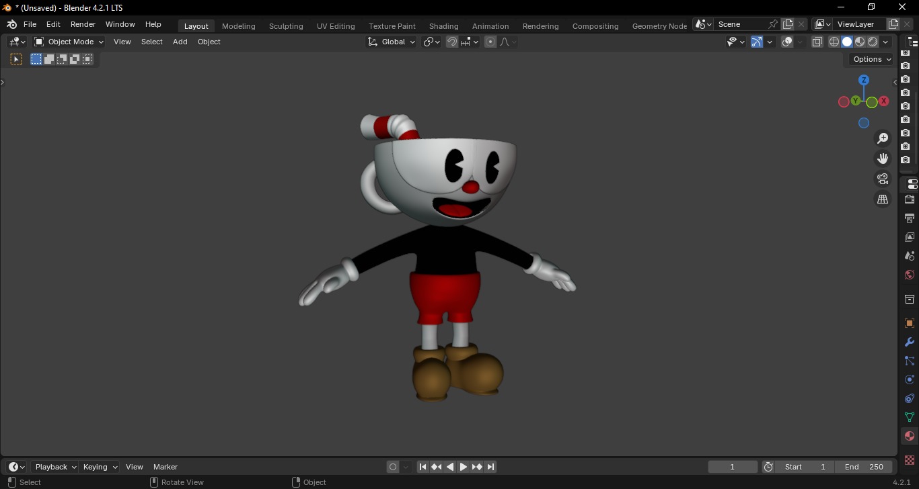This screenshot has width=919, height=489.
Task: Open the editor type dropdown in viewport header
Action: coord(17,42)
